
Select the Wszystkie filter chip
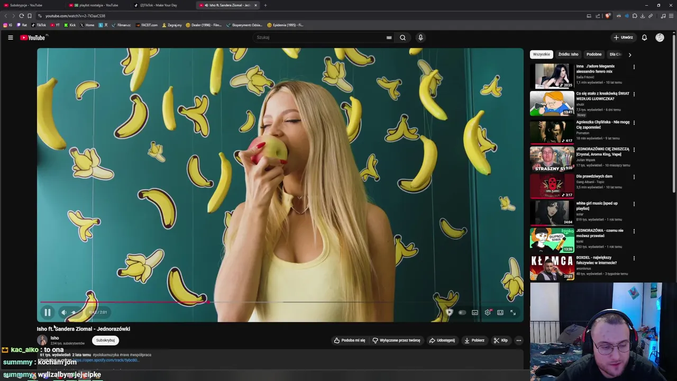(x=541, y=54)
